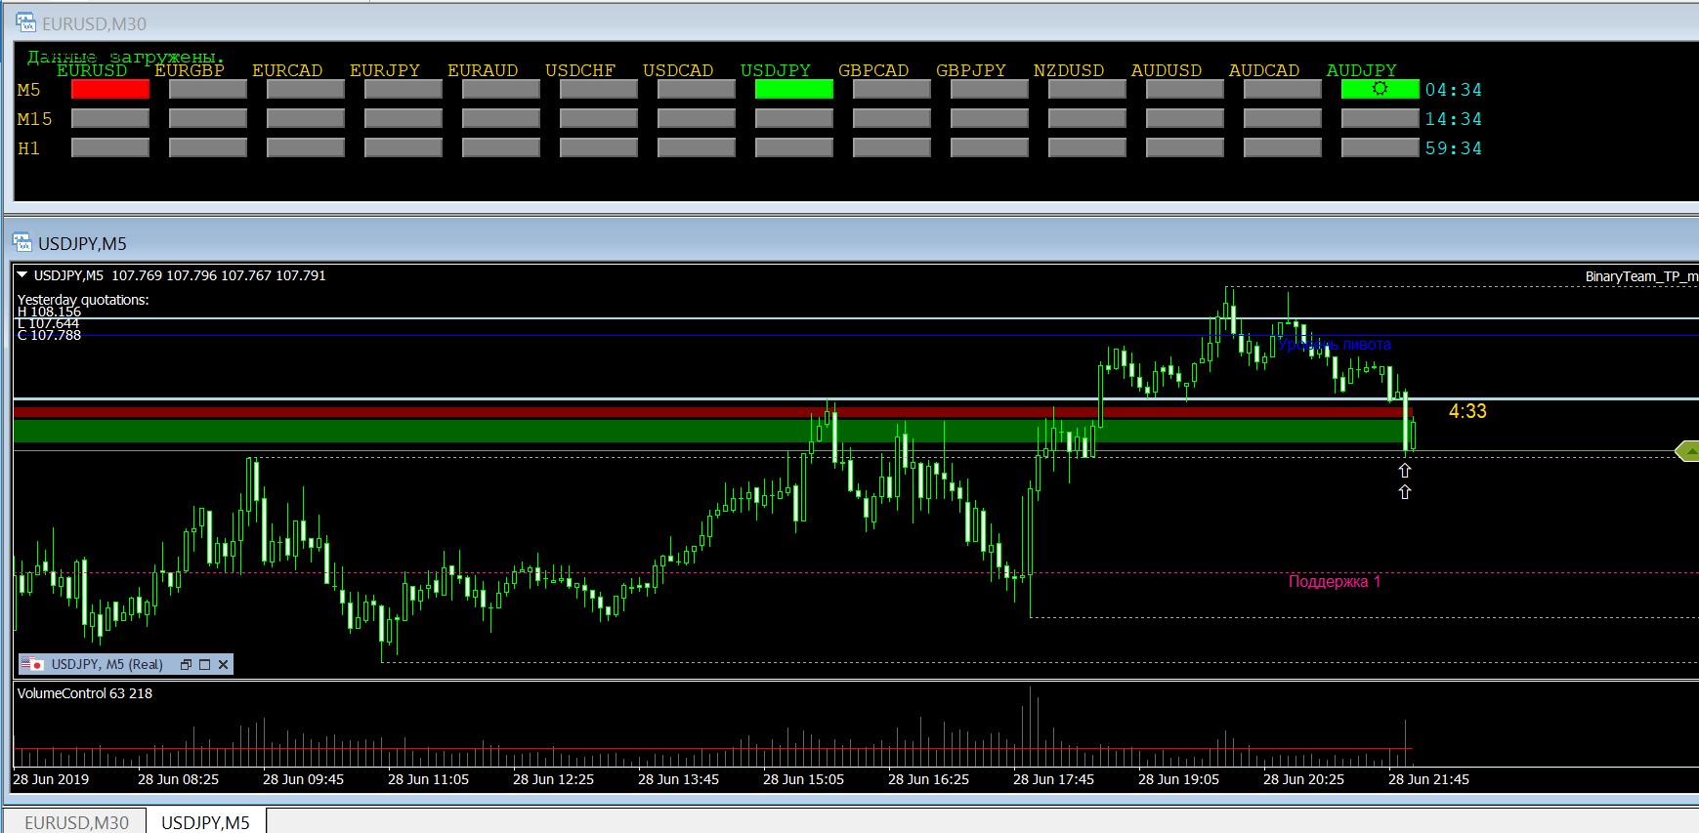Click the sun icon in the AUDJPY M5 cell

1380,89
